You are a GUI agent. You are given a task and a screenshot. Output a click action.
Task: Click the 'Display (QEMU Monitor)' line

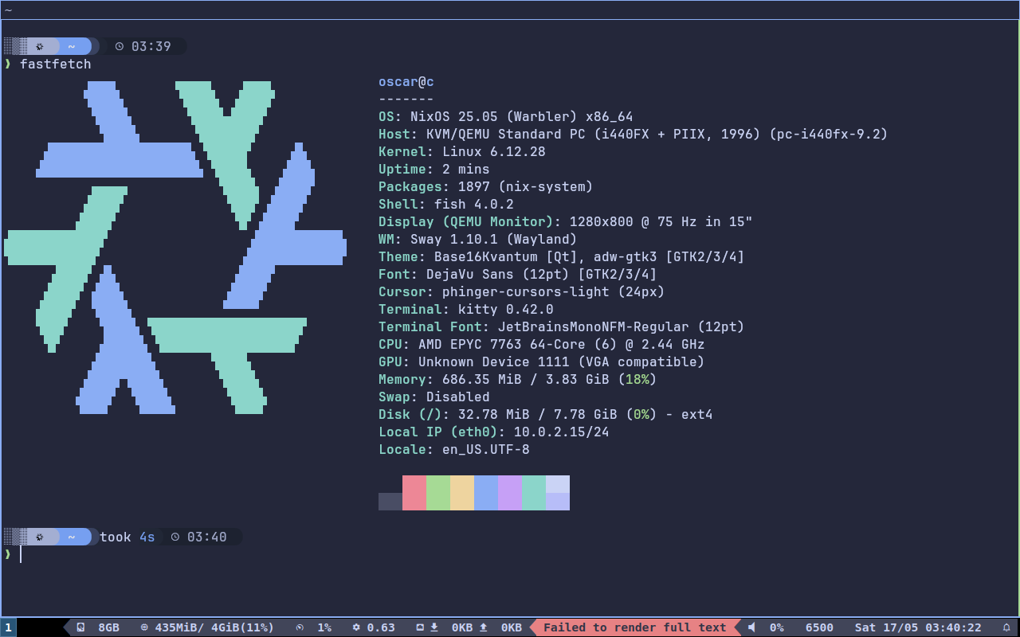[566, 221]
